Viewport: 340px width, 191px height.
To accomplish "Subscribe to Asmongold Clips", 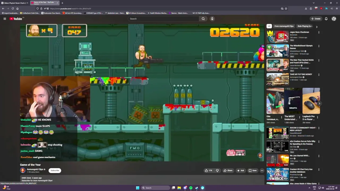I will click(x=55, y=171).
